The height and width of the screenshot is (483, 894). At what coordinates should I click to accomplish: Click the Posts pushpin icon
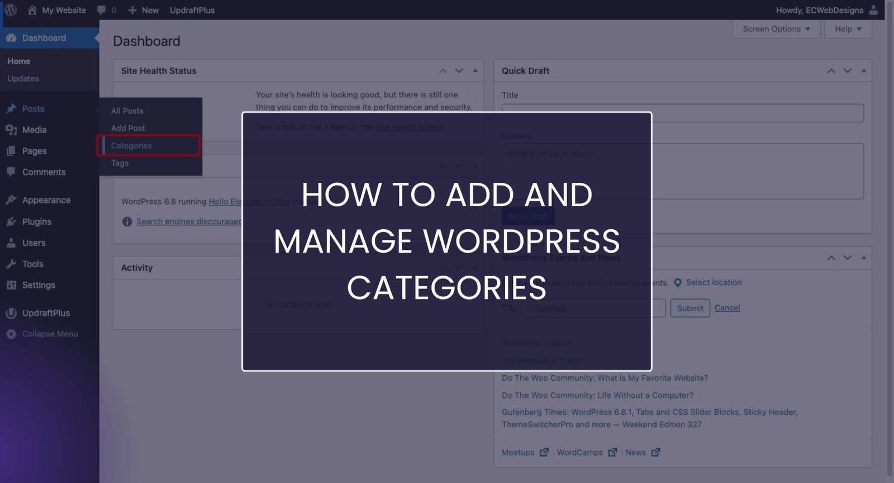(11, 108)
